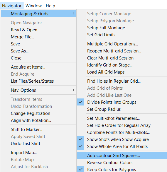
Task: Select Setup Full Montage
Action: pyautogui.click(x=122, y=28)
